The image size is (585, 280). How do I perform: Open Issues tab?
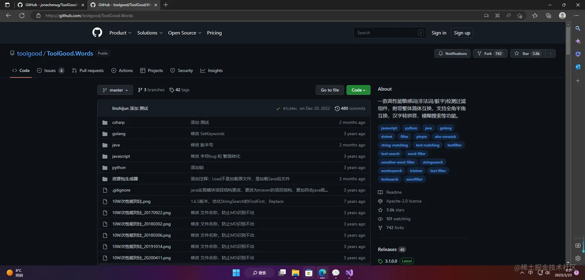[51, 70]
